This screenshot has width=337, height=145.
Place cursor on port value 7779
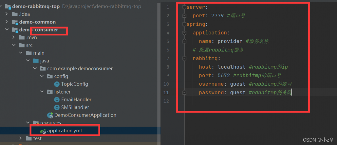click(x=217, y=16)
